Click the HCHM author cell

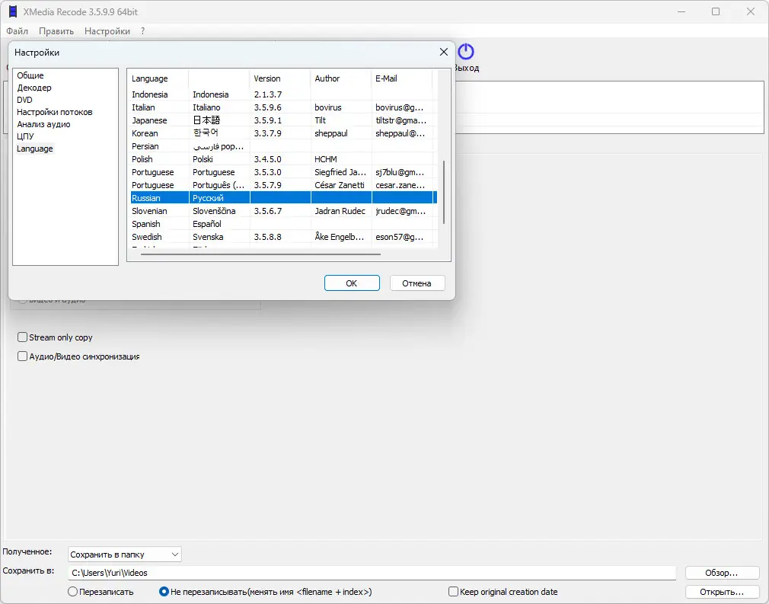pyautogui.click(x=326, y=159)
